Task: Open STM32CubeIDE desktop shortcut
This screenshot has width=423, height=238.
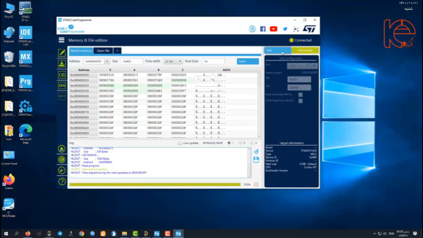Action: pyautogui.click(x=25, y=36)
